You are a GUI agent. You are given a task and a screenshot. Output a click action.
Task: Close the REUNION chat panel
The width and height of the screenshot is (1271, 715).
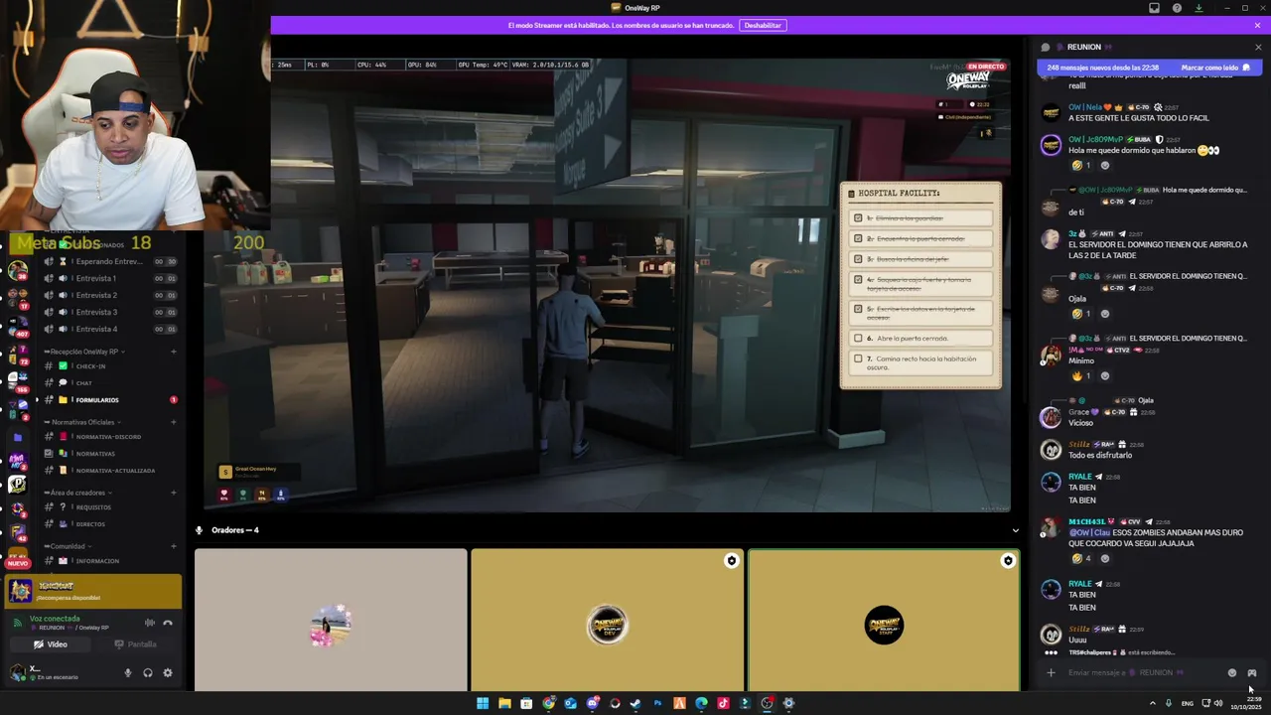coord(1258,47)
